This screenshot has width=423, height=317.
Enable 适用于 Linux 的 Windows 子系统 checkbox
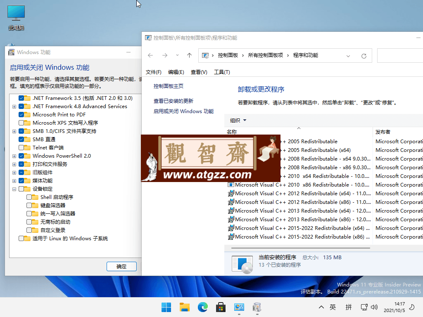(21, 238)
